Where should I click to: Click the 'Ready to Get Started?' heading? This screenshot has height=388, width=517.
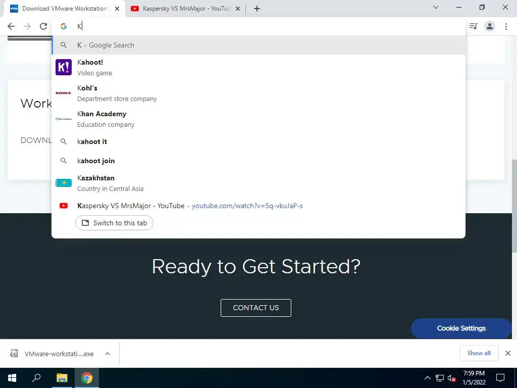(x=256, y=267)
